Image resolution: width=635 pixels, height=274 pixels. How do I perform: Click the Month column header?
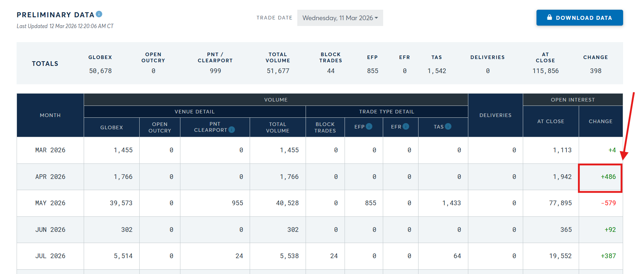click(50, 115)
